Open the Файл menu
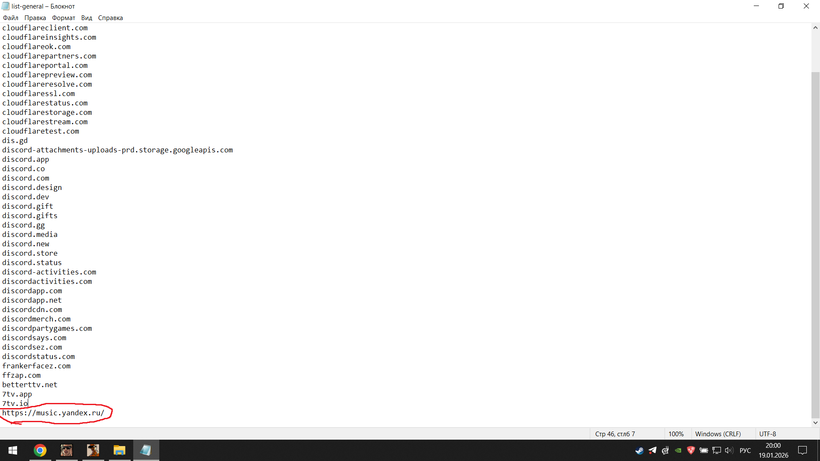Image resolution: width=820 pixels, height=461 pixels. (x=10, y=18)
